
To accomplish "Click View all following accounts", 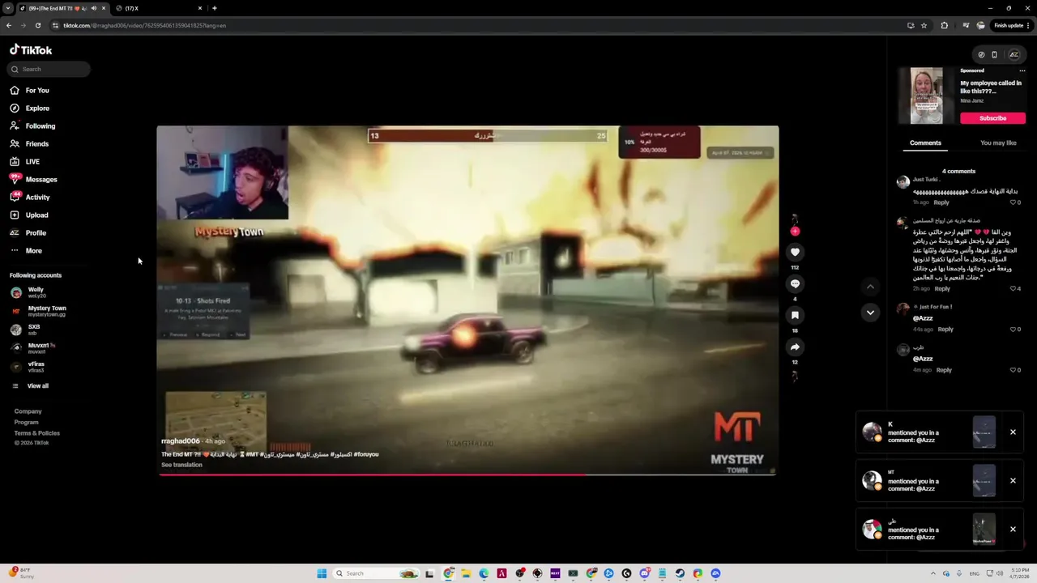I will 31,386.
